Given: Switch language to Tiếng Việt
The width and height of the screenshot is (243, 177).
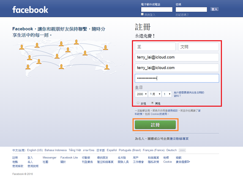Looking at the screenshot, I should tap(75, 150).
